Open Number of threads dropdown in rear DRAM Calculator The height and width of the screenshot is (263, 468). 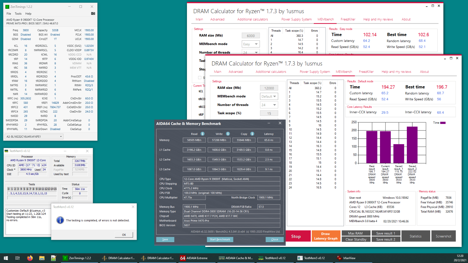point(251,53)
